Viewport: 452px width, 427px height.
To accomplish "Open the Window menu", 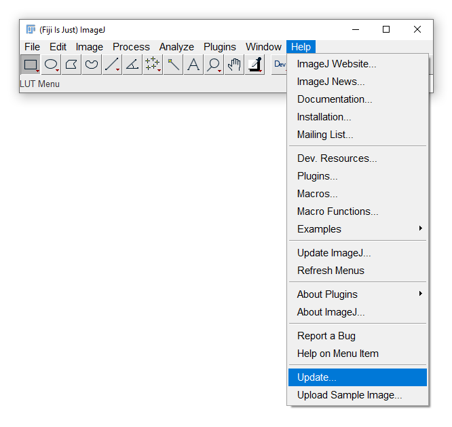I will [x=263, y=47].
